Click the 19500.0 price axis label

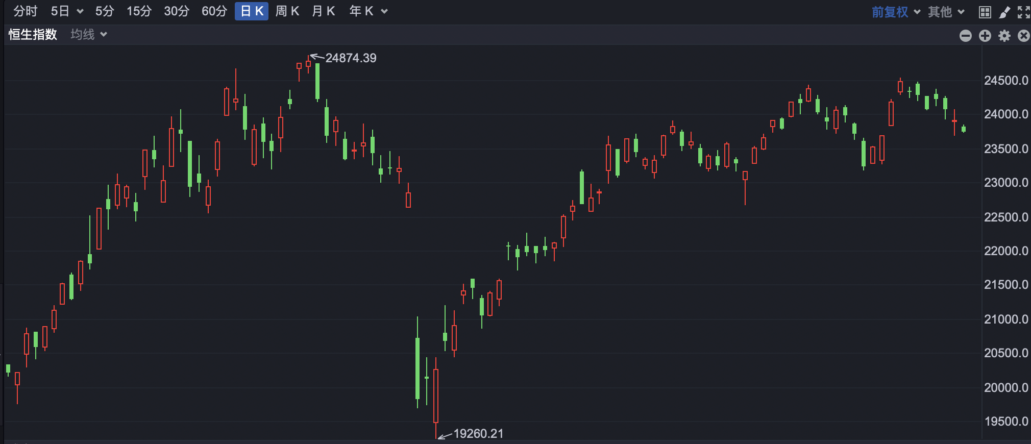point(1006,421)
